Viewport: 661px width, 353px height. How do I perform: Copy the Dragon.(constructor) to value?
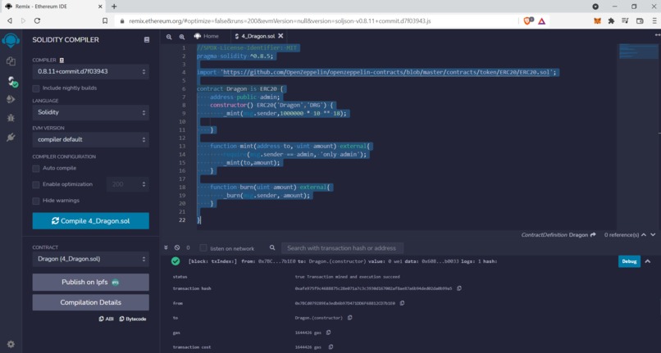coord(350,318)
